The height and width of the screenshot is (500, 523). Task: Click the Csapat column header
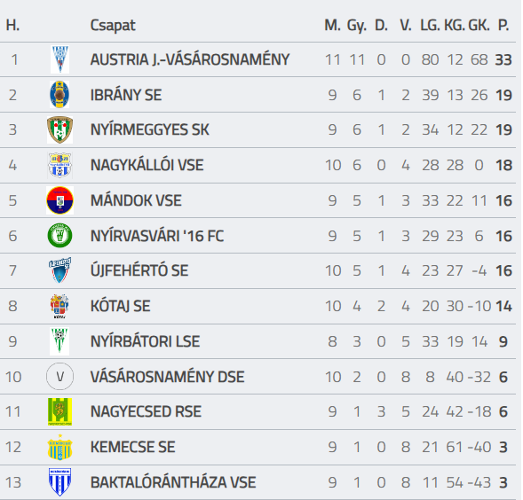pyautogui.click(x=113, y=26)
